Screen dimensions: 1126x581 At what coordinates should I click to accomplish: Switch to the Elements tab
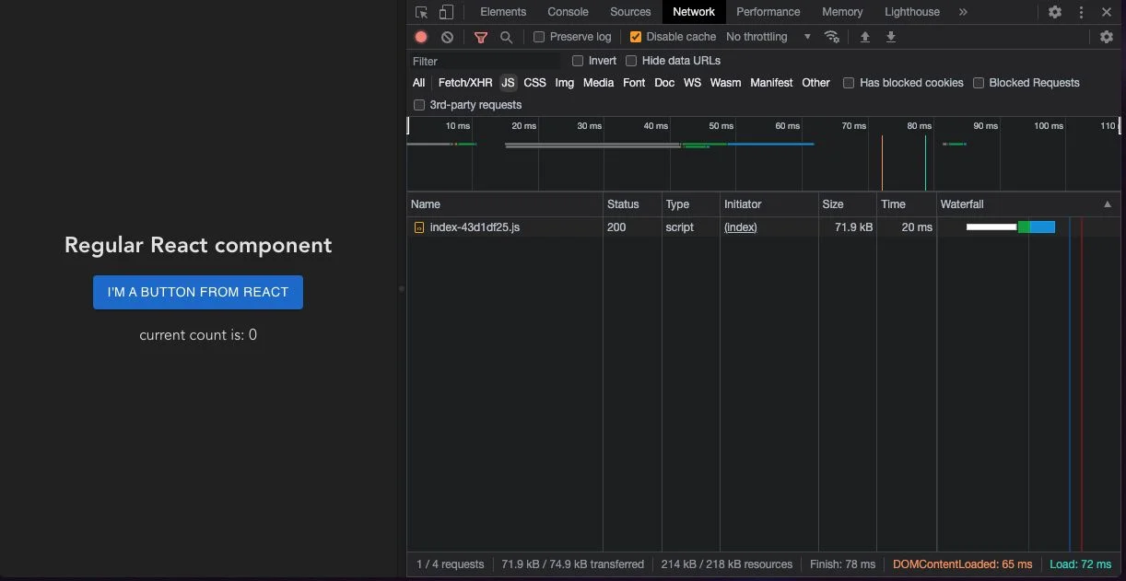pos(503,12)
